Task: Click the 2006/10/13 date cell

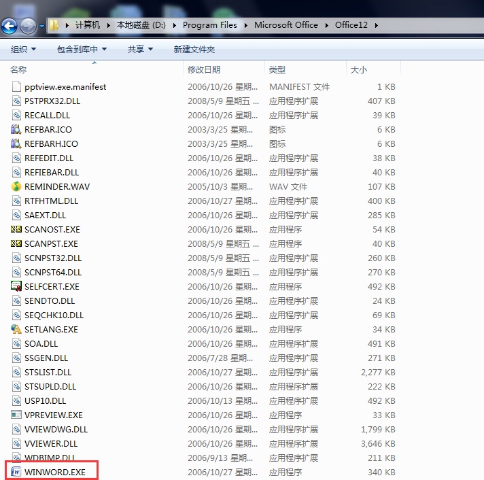Action: pos(222,400)
